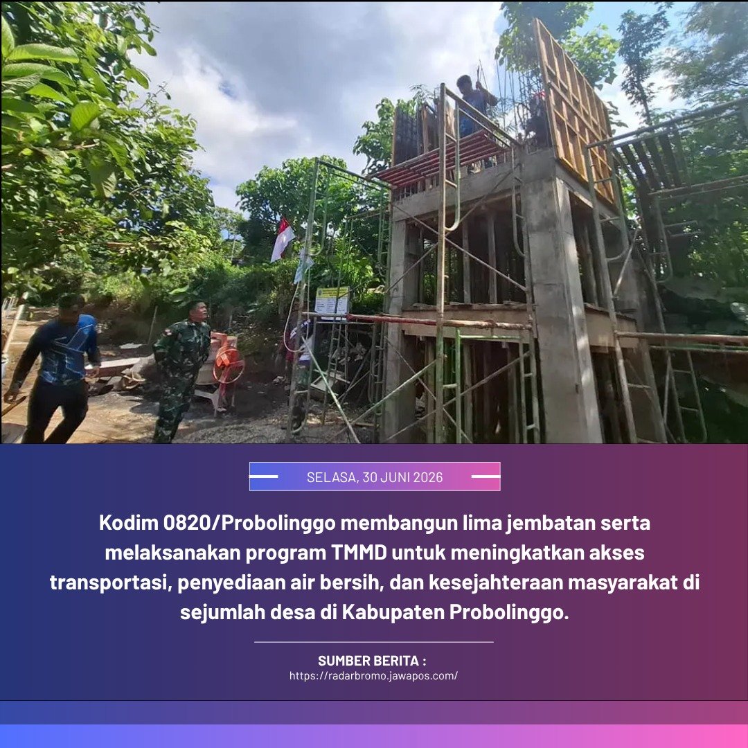Click the headline text starting "Kodim 0820/Probolinggo"
The width and height of the screenshot is (748, 748).
[375, 568]
